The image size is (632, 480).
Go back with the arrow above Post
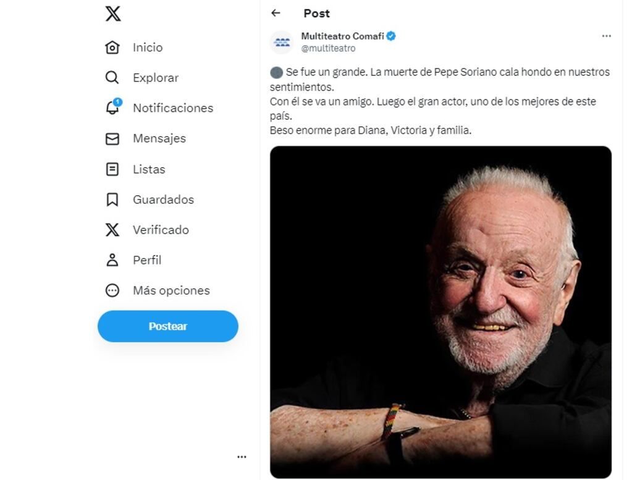point(276,13)
